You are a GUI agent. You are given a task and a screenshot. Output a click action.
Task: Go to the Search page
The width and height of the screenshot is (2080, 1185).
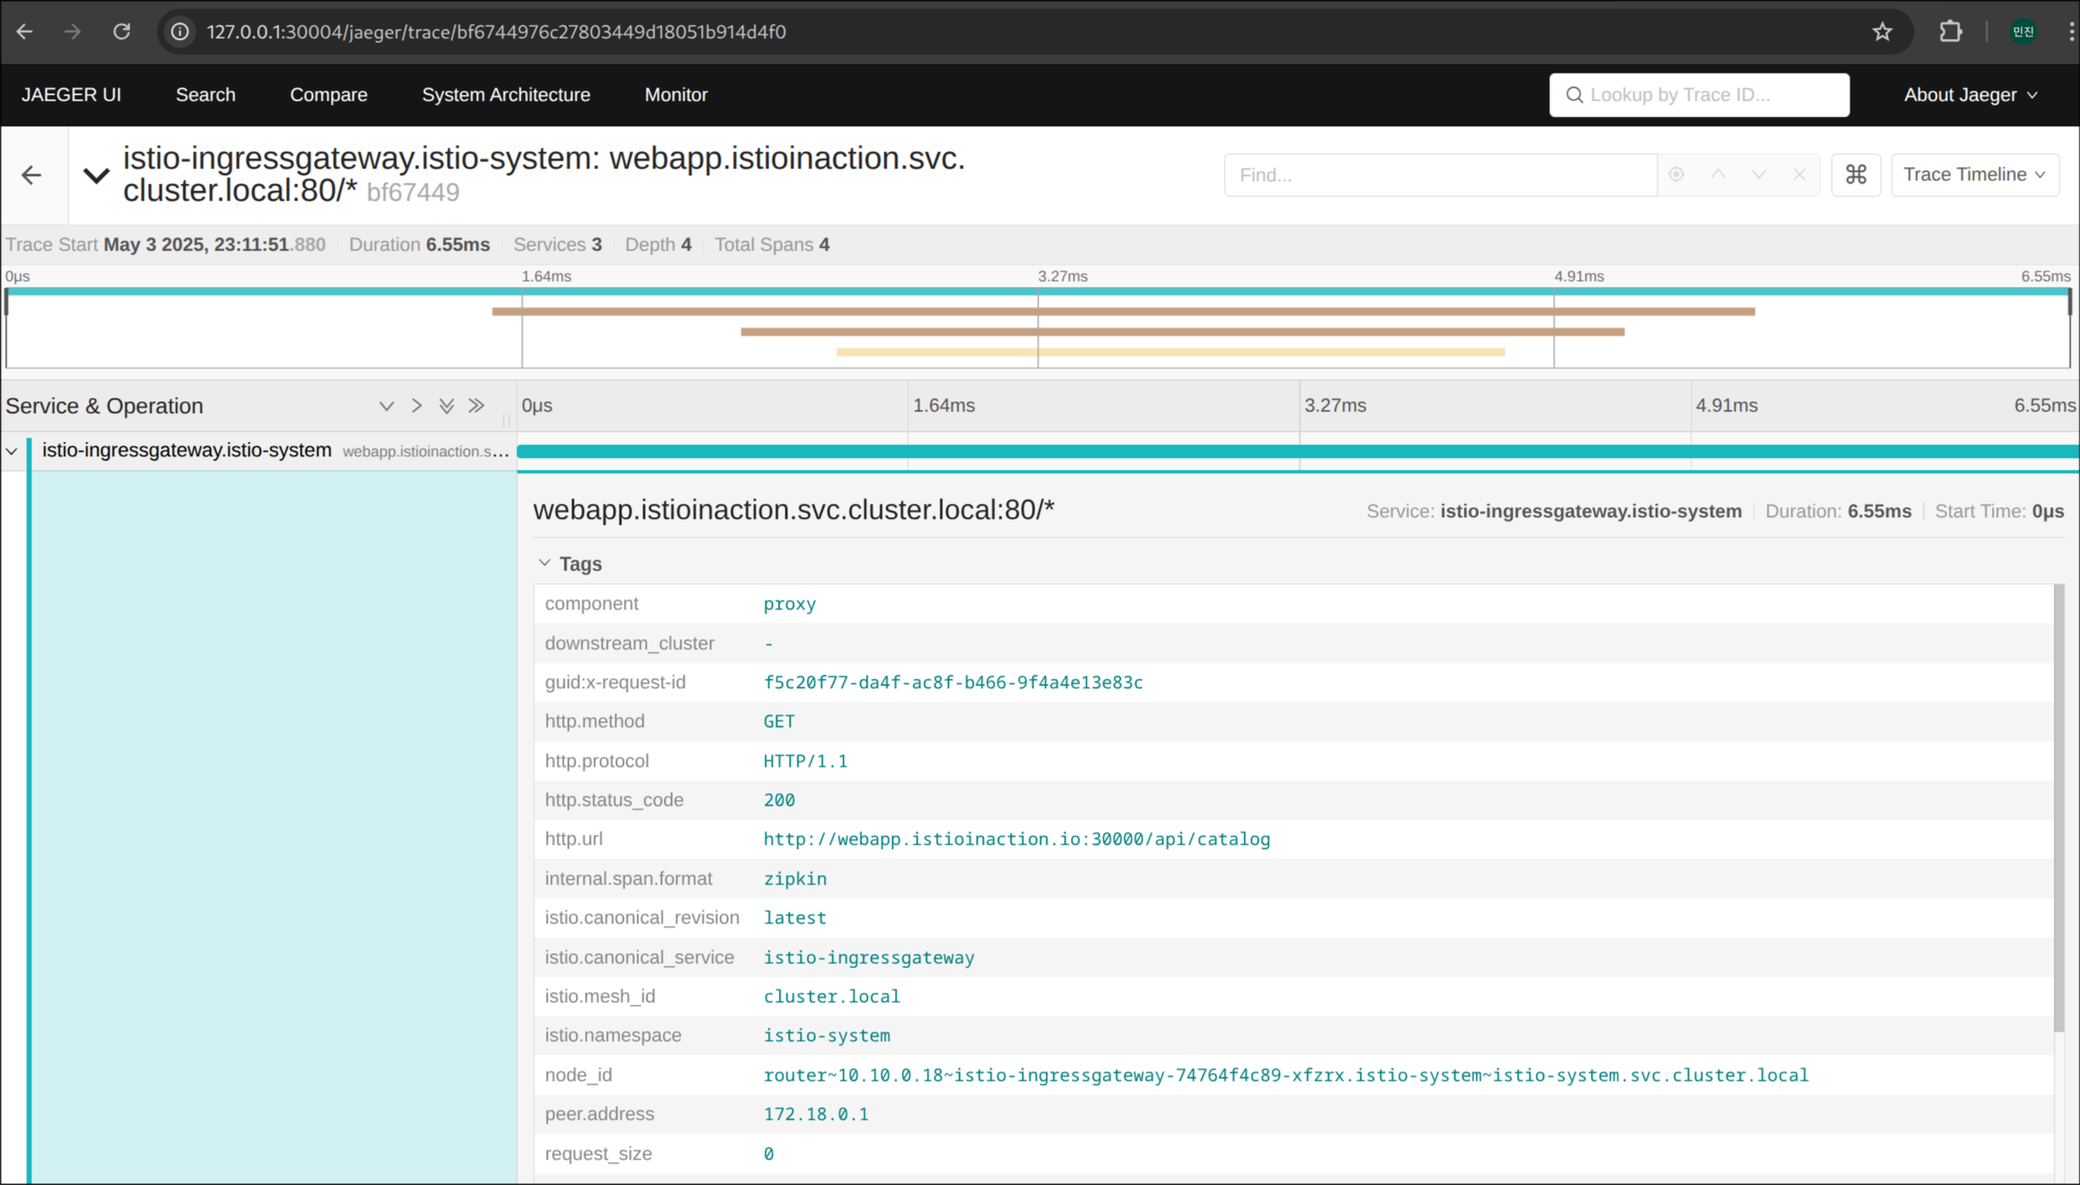206,95
